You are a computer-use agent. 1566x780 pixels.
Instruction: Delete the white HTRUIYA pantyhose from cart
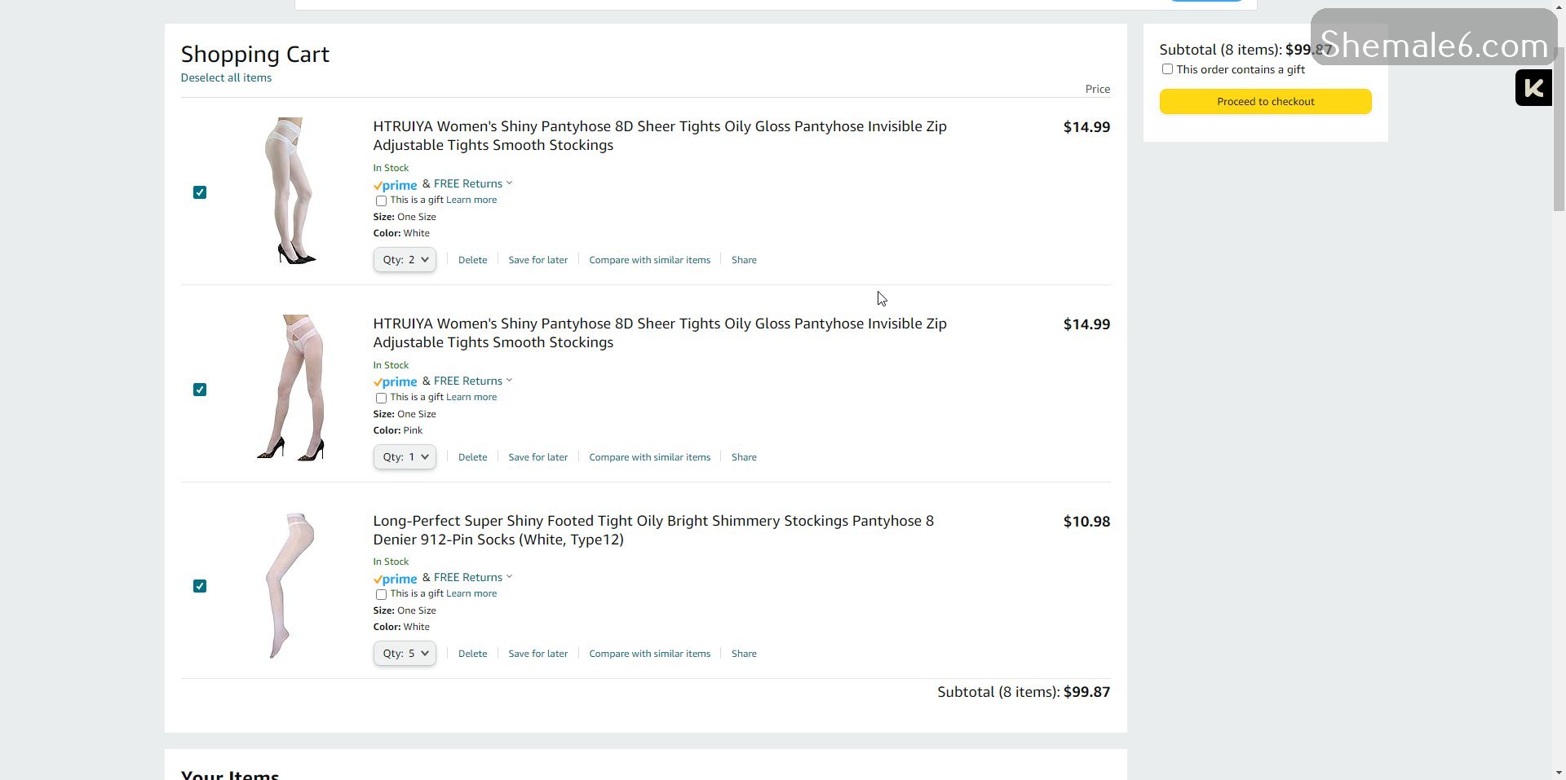tap(472, 260)
